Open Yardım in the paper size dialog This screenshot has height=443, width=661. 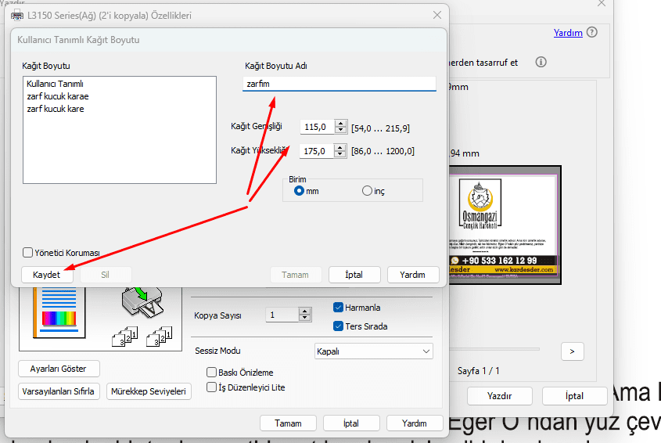[x=413, y=275]
